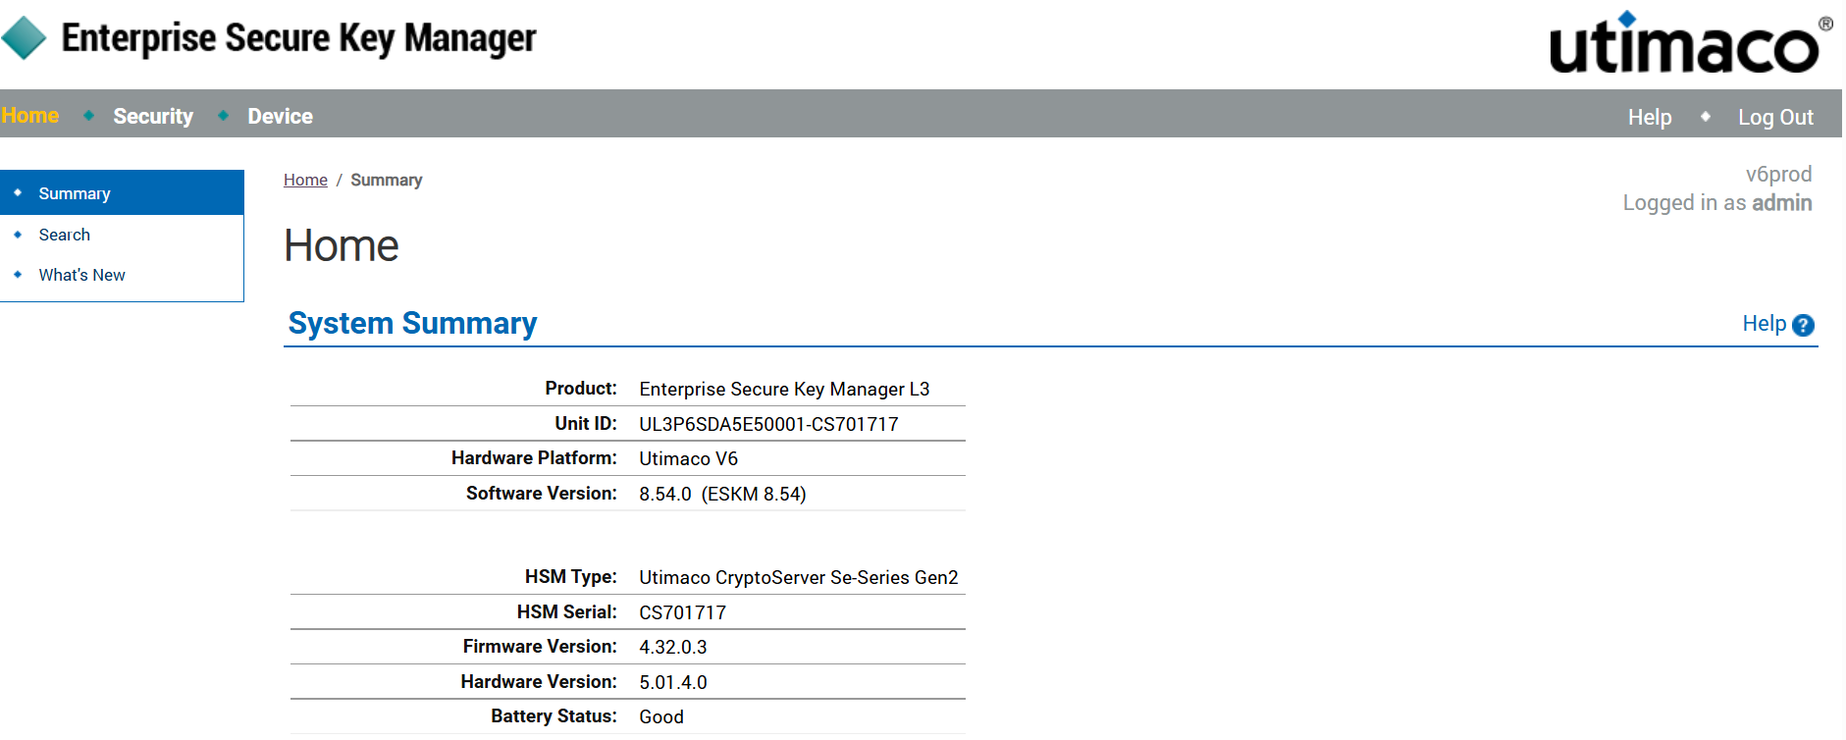The width and height of the screenshot is (1846, 740).
Task: Click Unit ID value UL3P6SDA5E50001-CS701717
Action: click(768, 424)
